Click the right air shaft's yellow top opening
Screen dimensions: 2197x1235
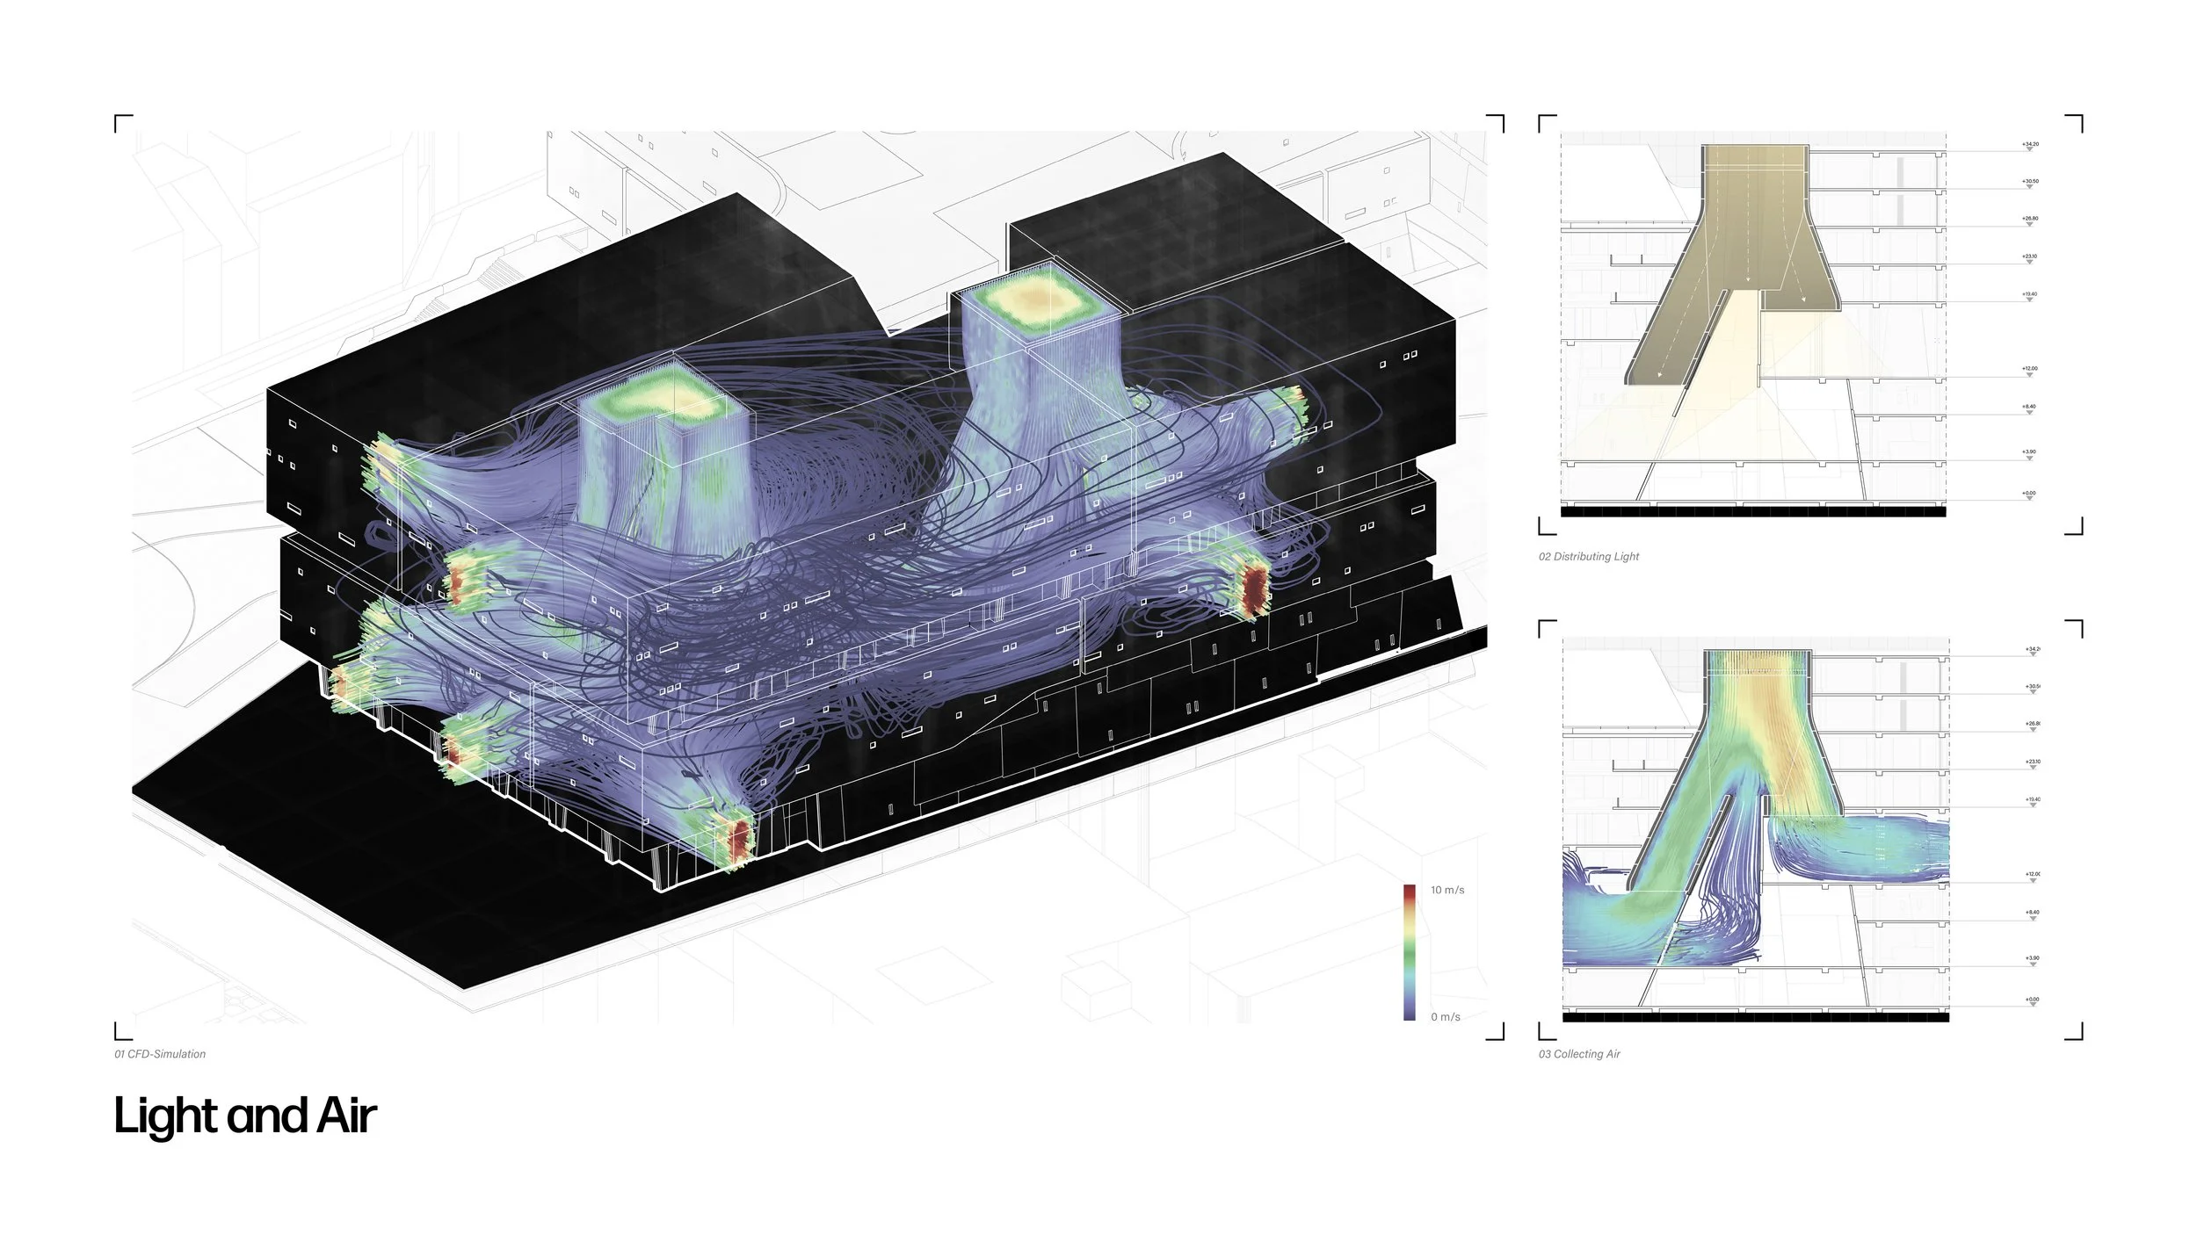(x=1039, y=302)
